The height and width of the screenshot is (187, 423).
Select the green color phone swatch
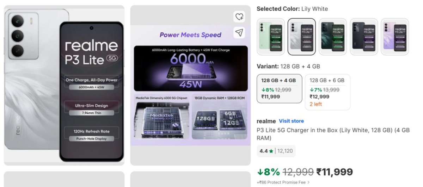[270, 37]
